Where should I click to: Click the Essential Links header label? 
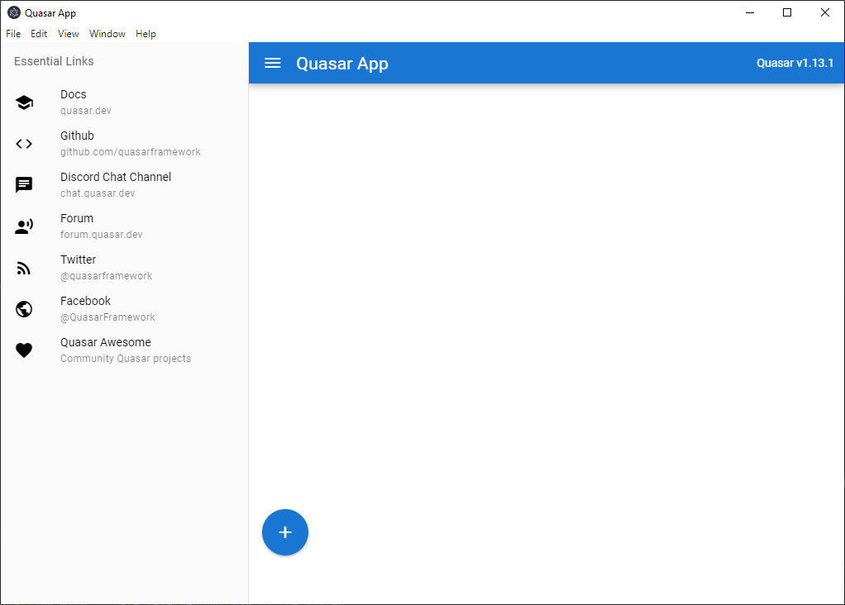click(54, 61)
